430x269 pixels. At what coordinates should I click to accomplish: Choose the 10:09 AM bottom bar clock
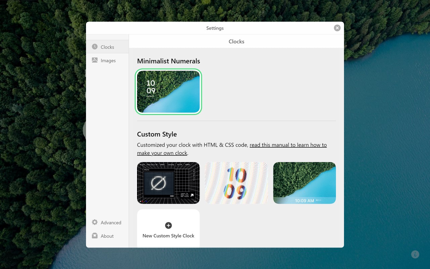coord(304,183)
